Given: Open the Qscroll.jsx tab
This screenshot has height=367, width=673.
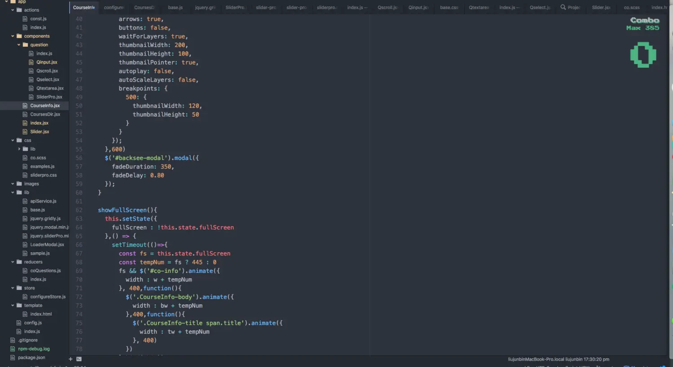Looking at the screenshot, I should 388,8.
